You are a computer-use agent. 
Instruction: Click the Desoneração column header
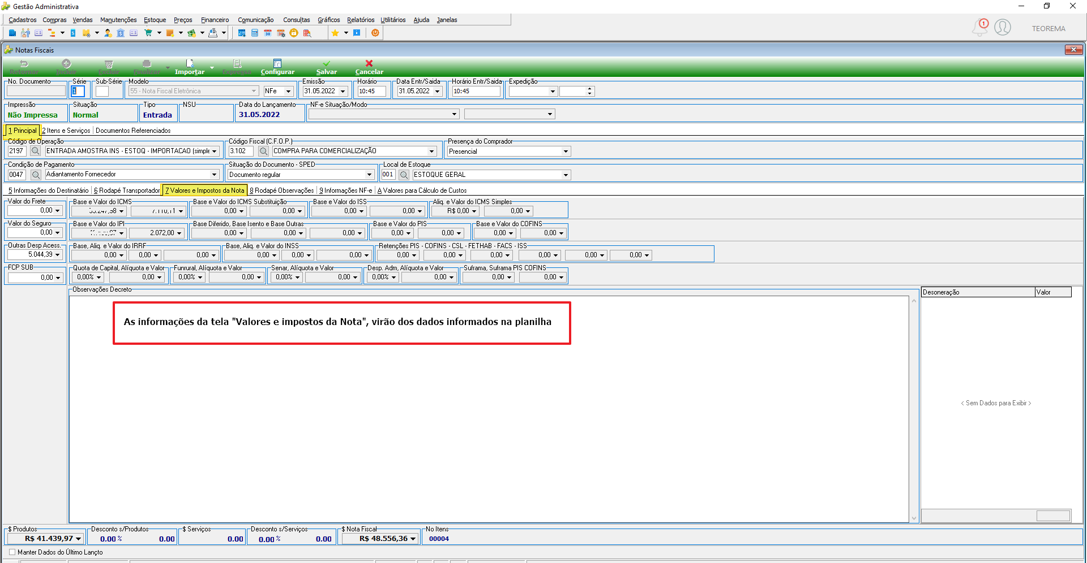[978, 292]
